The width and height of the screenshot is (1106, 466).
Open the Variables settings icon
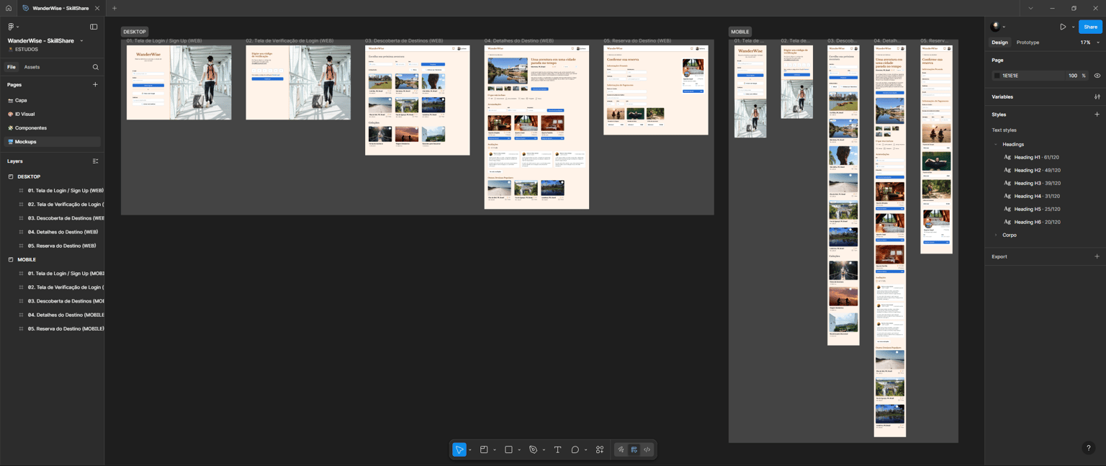coord(1097,97)
